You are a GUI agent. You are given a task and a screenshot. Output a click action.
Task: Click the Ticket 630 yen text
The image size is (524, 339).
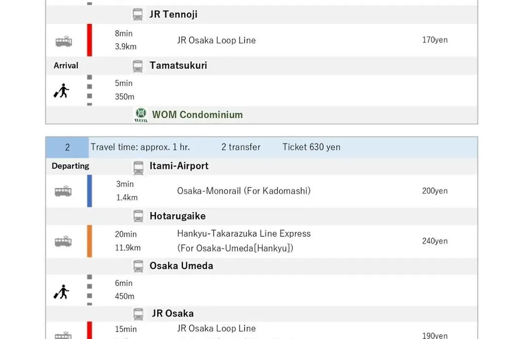point(311,147)
